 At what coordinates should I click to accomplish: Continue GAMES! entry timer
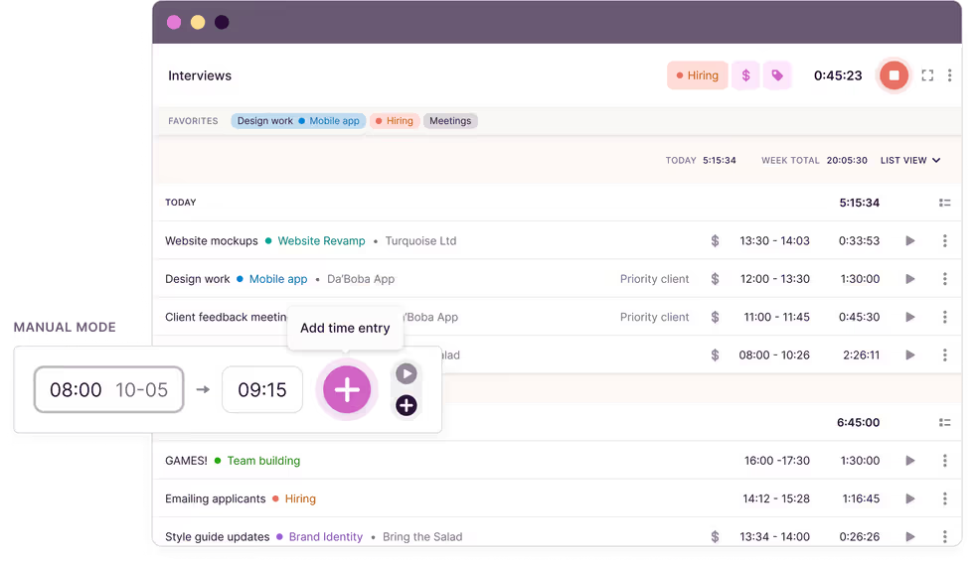[910, 461]
